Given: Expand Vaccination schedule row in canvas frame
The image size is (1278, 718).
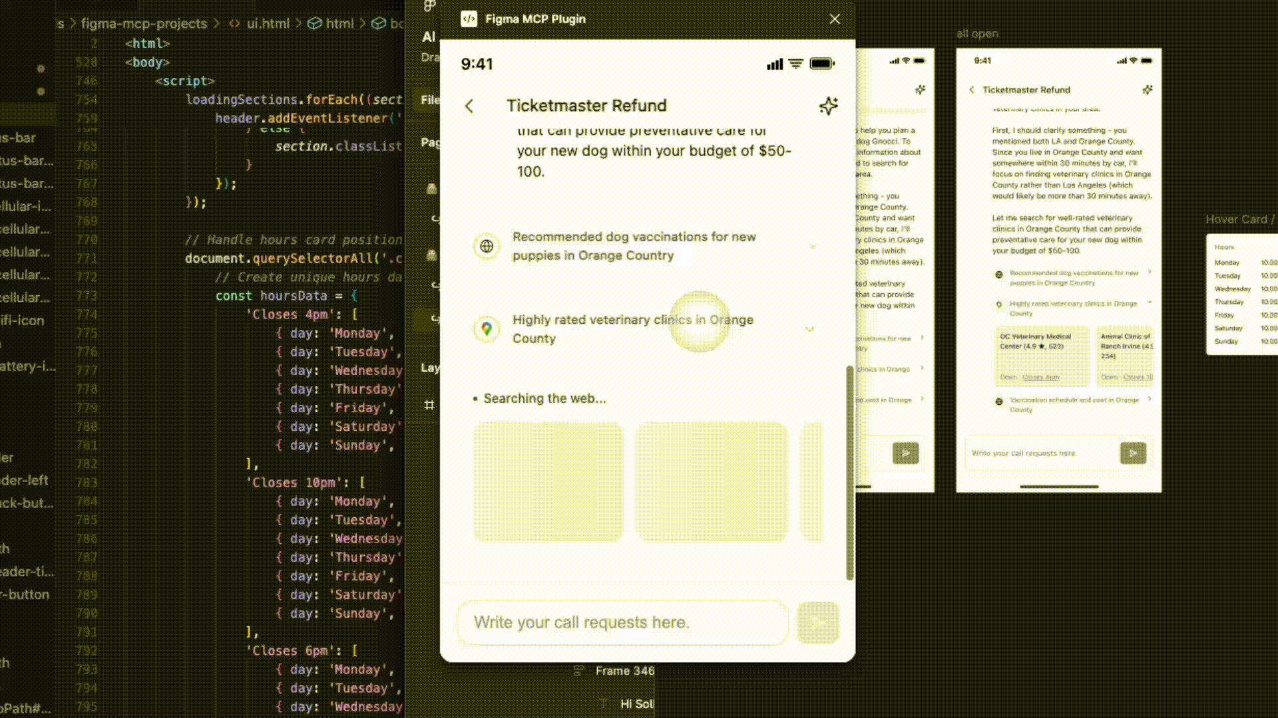Looking at the screenshot, I should [x=1150, y=400].
